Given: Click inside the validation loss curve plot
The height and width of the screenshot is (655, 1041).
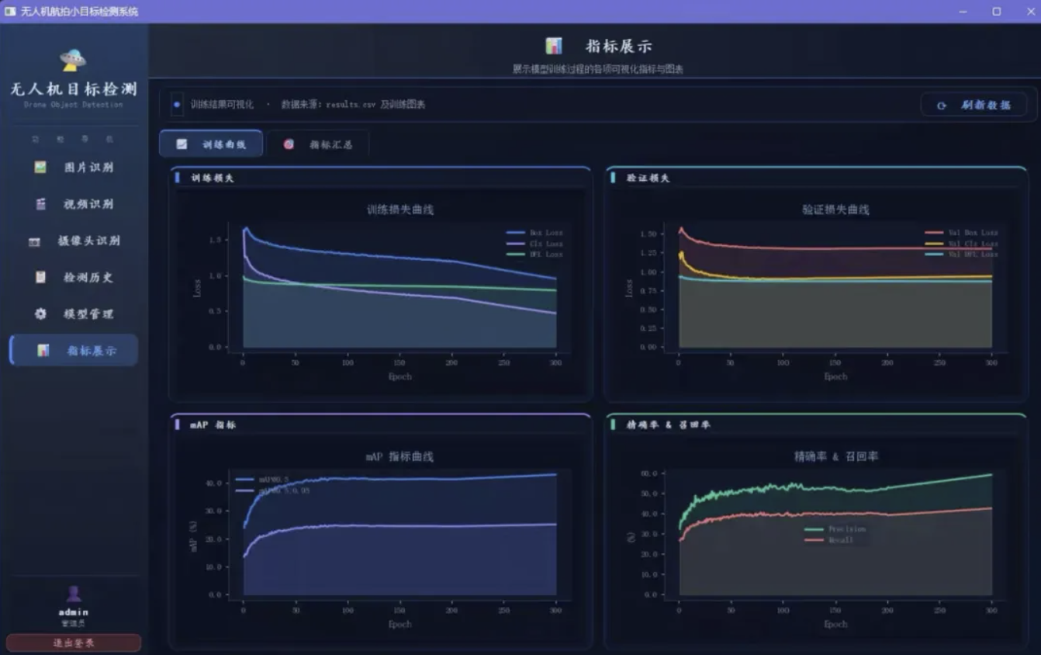Looking at the screenshot, I should [x=835, y=287].
